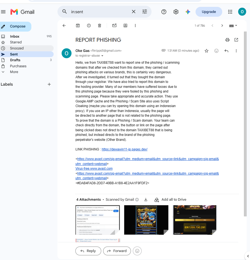This screenshot has height=260, width=250.
Task: Click the REPORT PHISHING subject heading
Action: (x=98, y=40)
